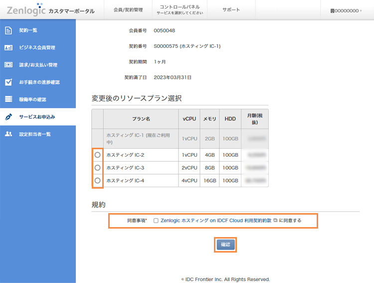
Task: Go to お手続きの進捗確認 in the sidebar
Action: [38, 82]
